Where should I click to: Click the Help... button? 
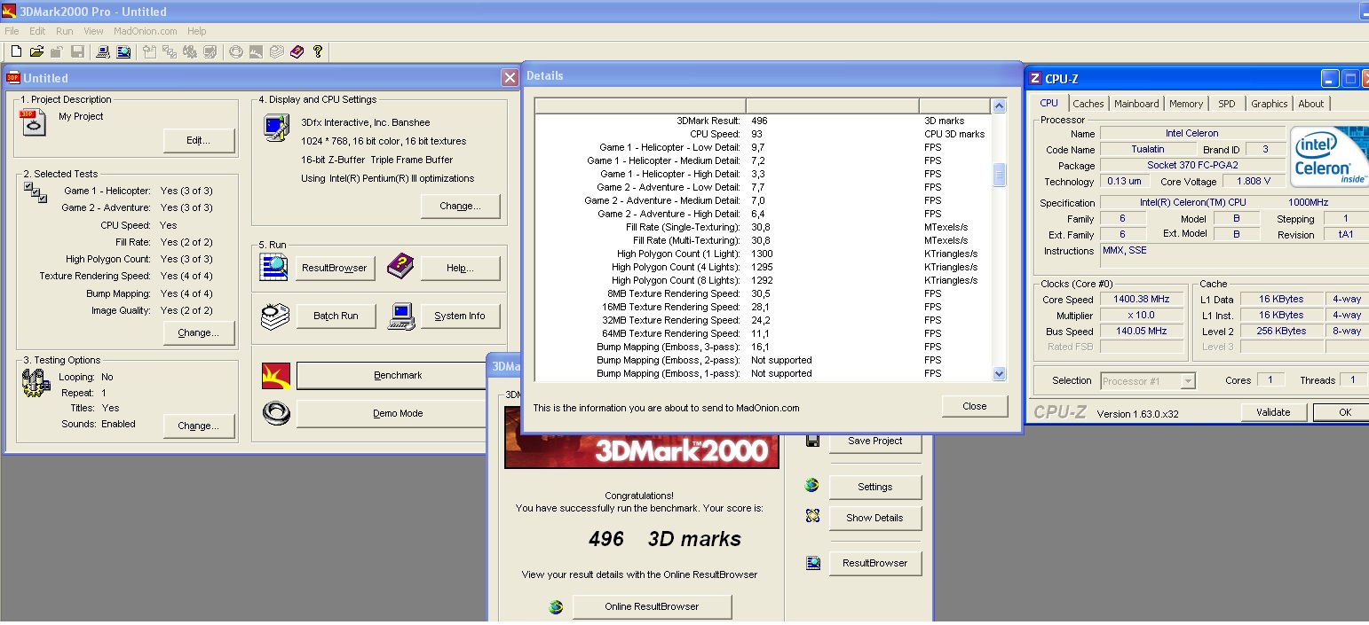[x=460, y=268]
